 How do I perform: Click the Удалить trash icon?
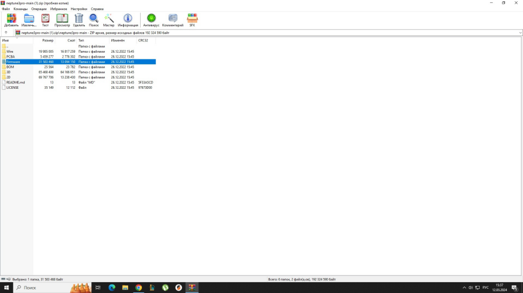pyautogui.click(x=79, y=20)
